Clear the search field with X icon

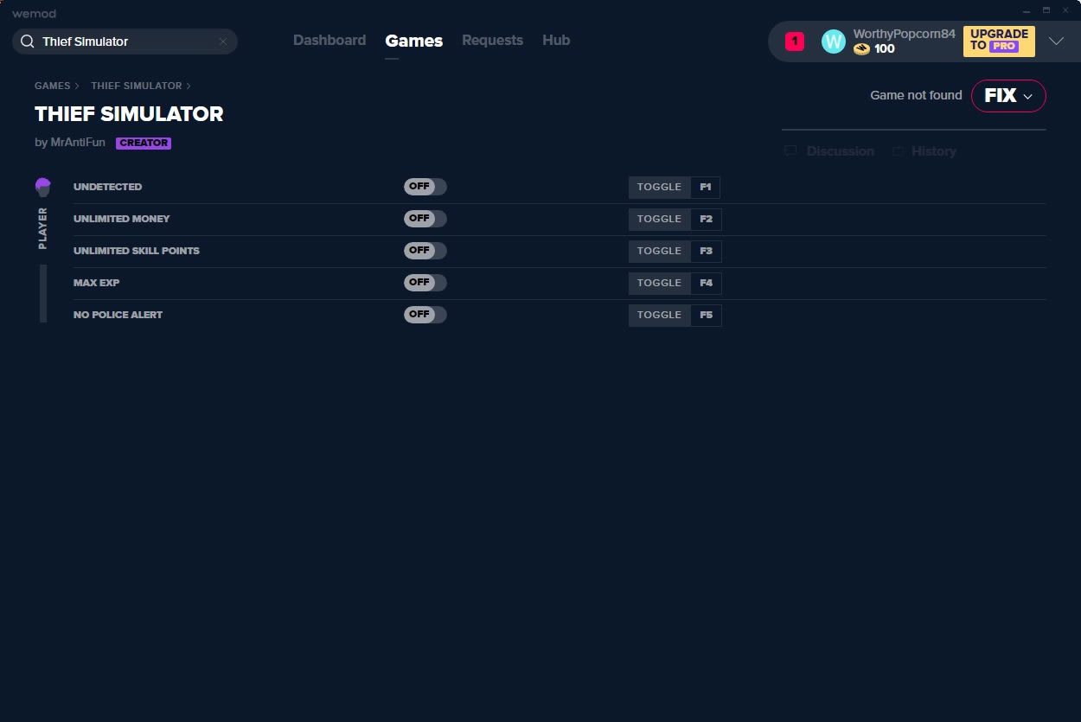tap(222, 42)
